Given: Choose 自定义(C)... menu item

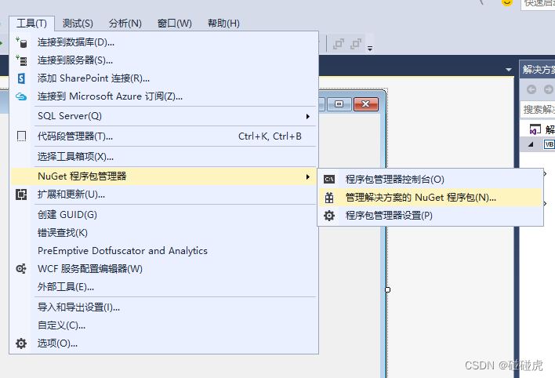Looking at the screenshot, I should (x=164, y=325).
